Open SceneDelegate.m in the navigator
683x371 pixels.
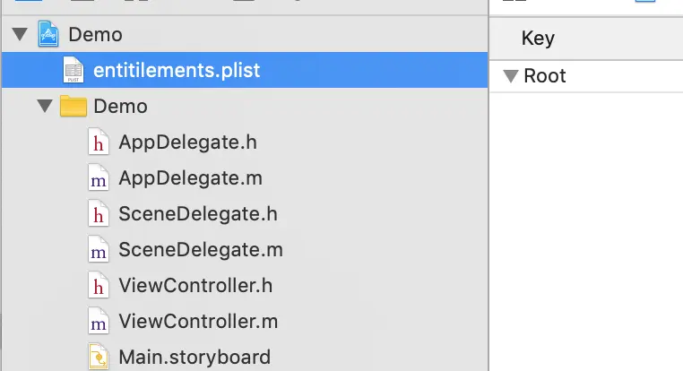pyautogui.click(x=201, y=249)
